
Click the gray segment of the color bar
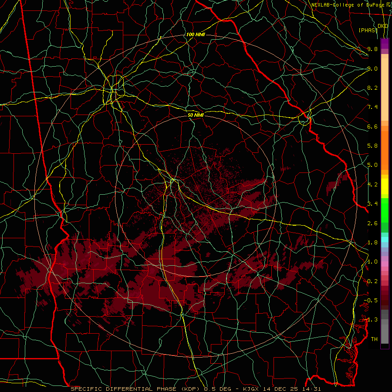tap(385, 328)
